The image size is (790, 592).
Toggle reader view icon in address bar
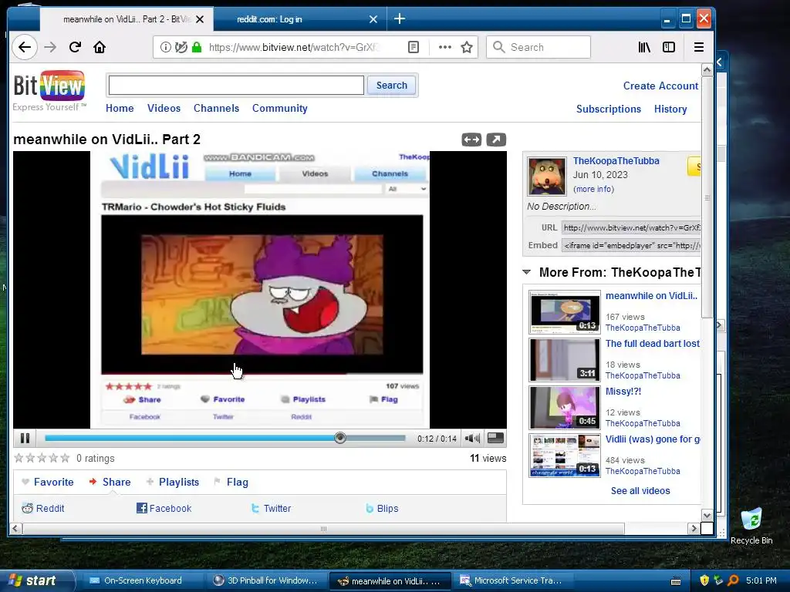pos(414,47)
